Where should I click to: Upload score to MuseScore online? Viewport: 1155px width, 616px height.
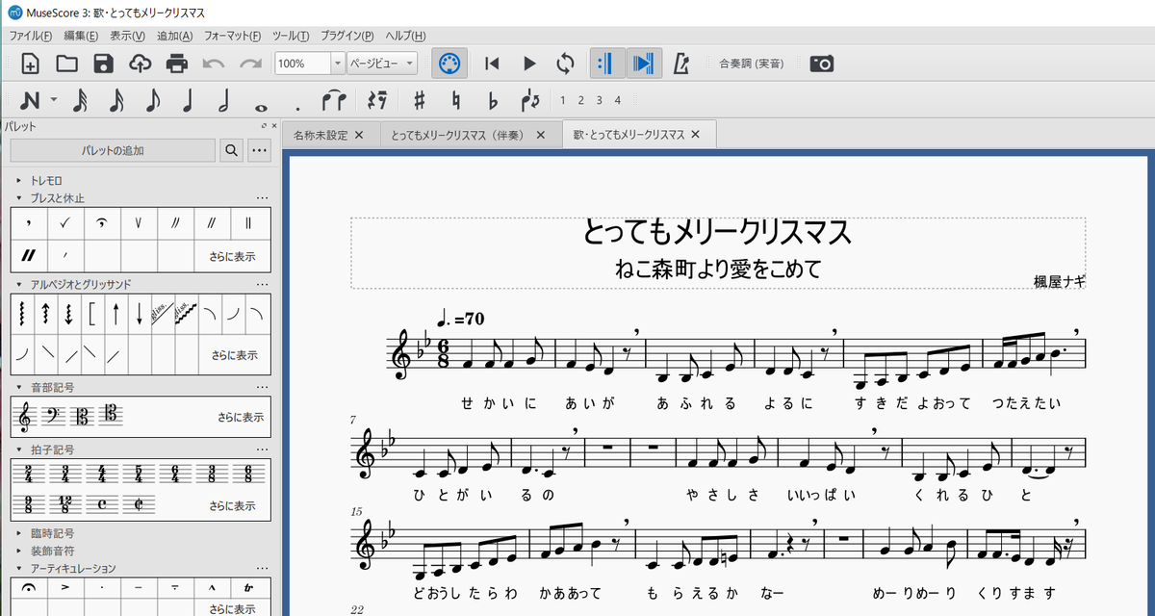coord(141,64)
